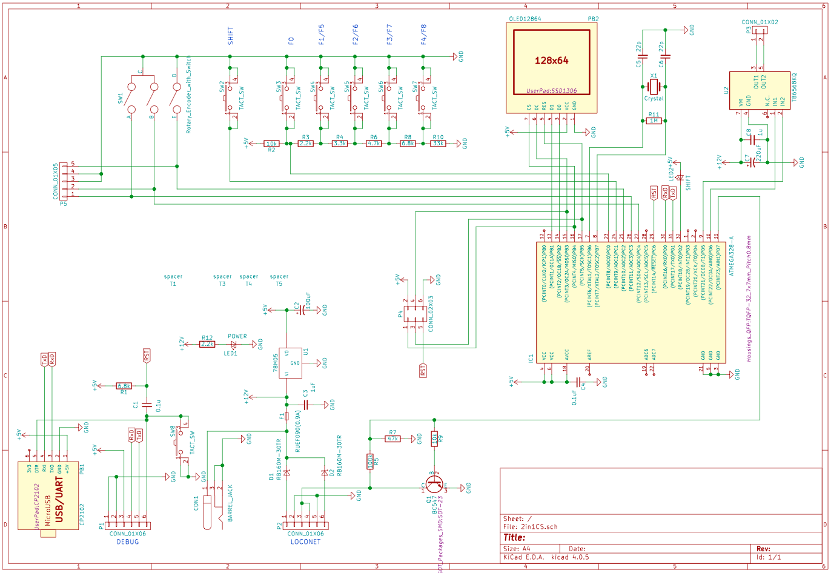Select transistor Q1 BC547

click(434, 483)
